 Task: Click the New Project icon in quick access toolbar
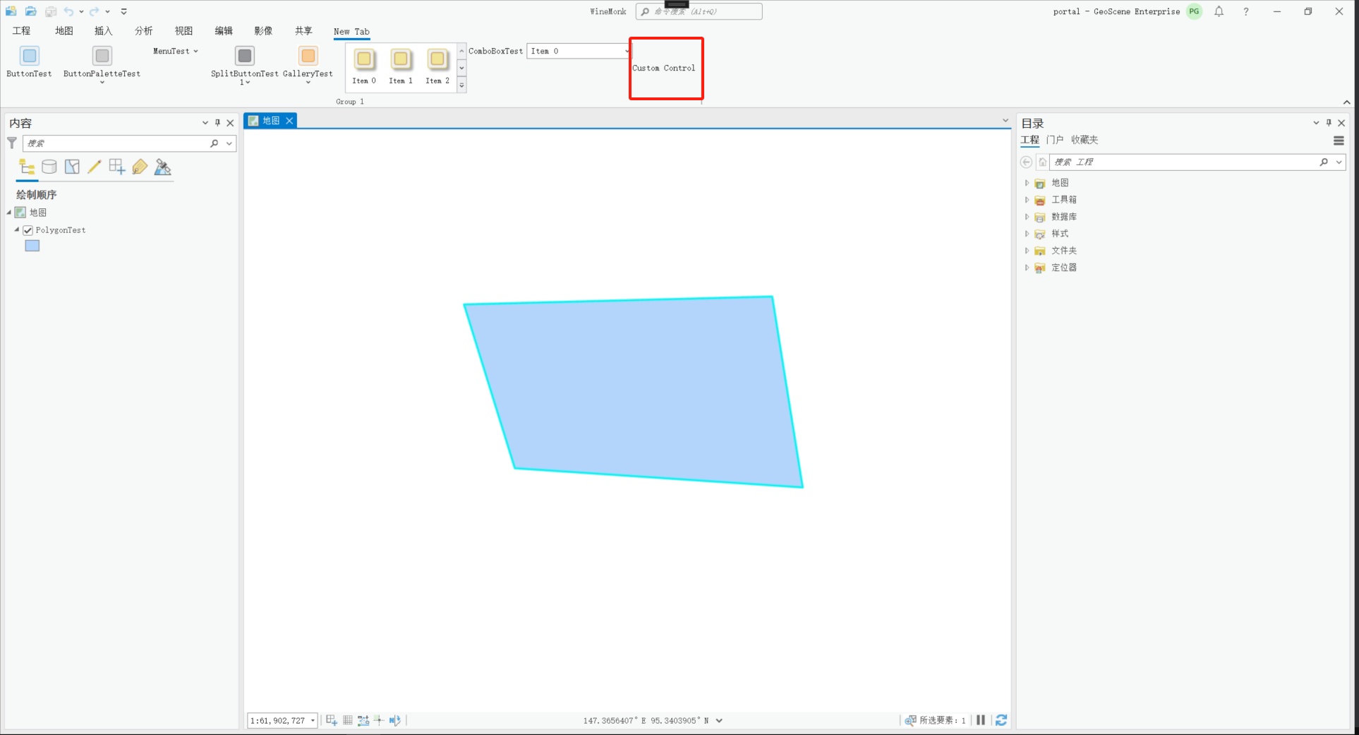(11, 11)
